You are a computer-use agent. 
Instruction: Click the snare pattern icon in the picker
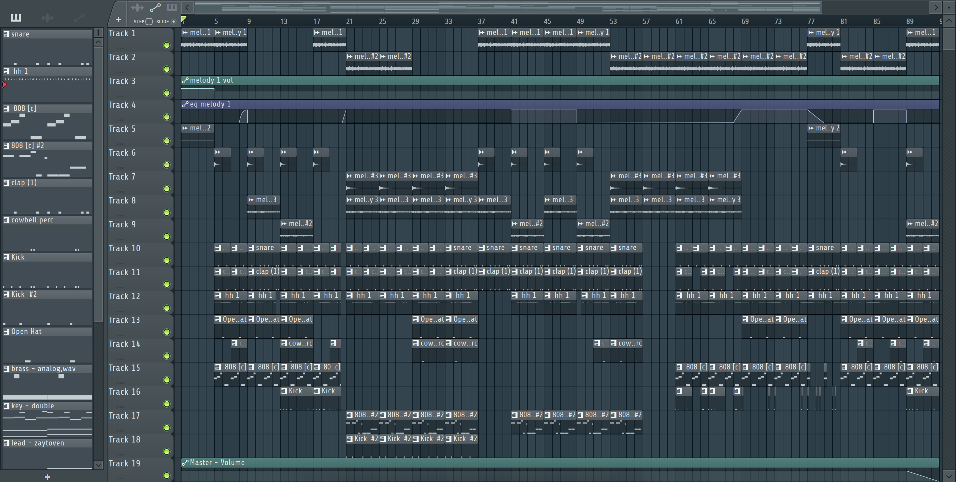tap(6, 34)
